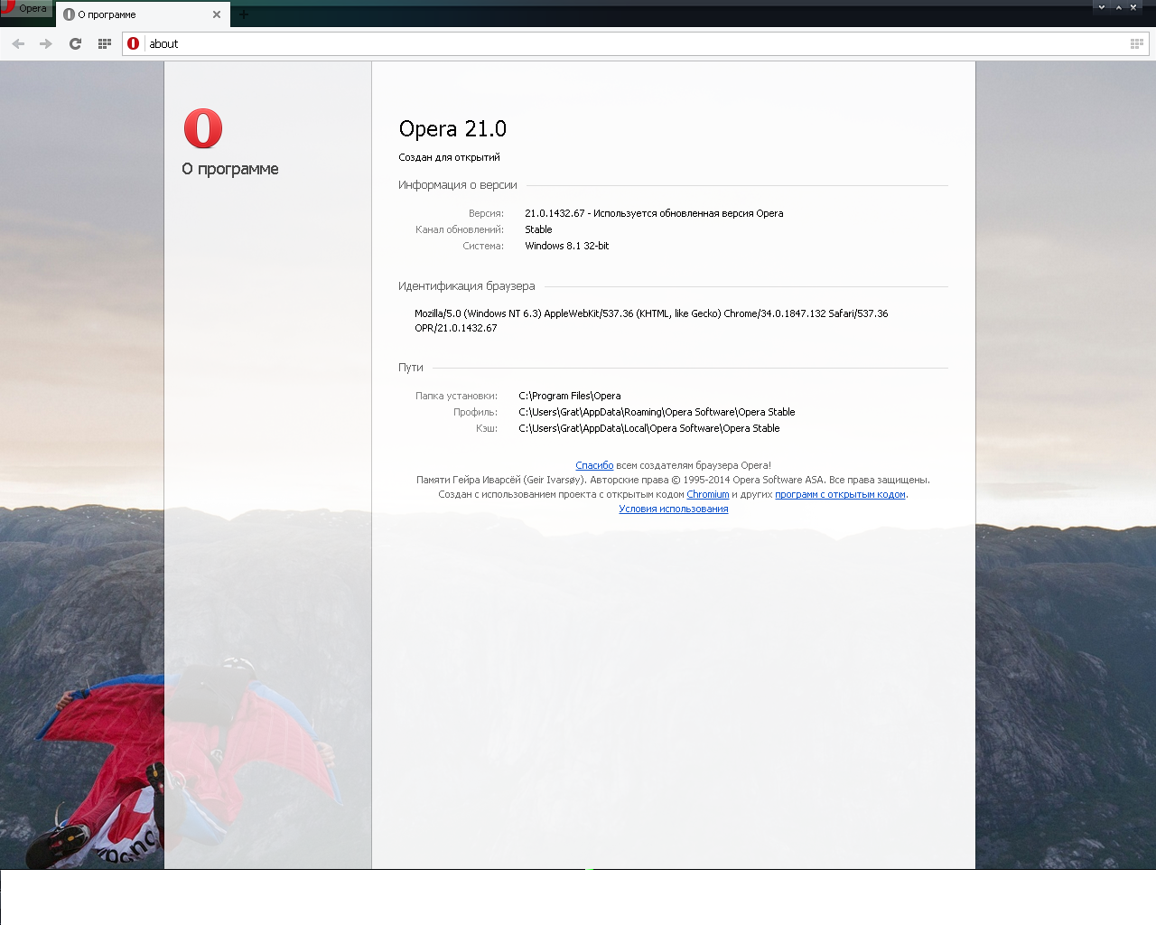Image resolution: width=1156 pixels, height=925 pixels.
Task: Reload the page with refresh icon
Action: click(76, 43)
